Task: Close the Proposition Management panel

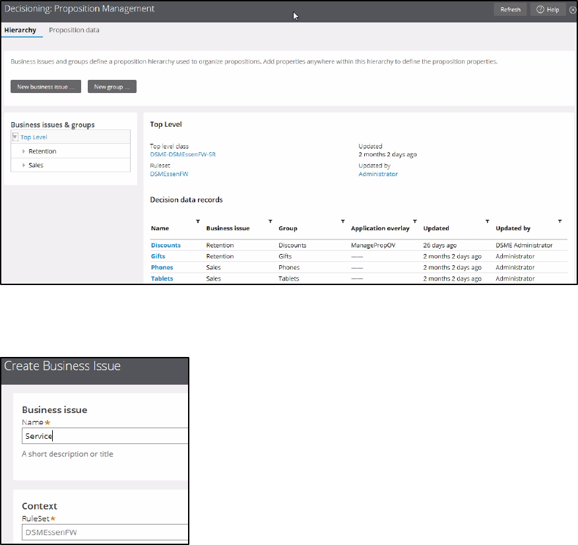Action: click(573, 11)
